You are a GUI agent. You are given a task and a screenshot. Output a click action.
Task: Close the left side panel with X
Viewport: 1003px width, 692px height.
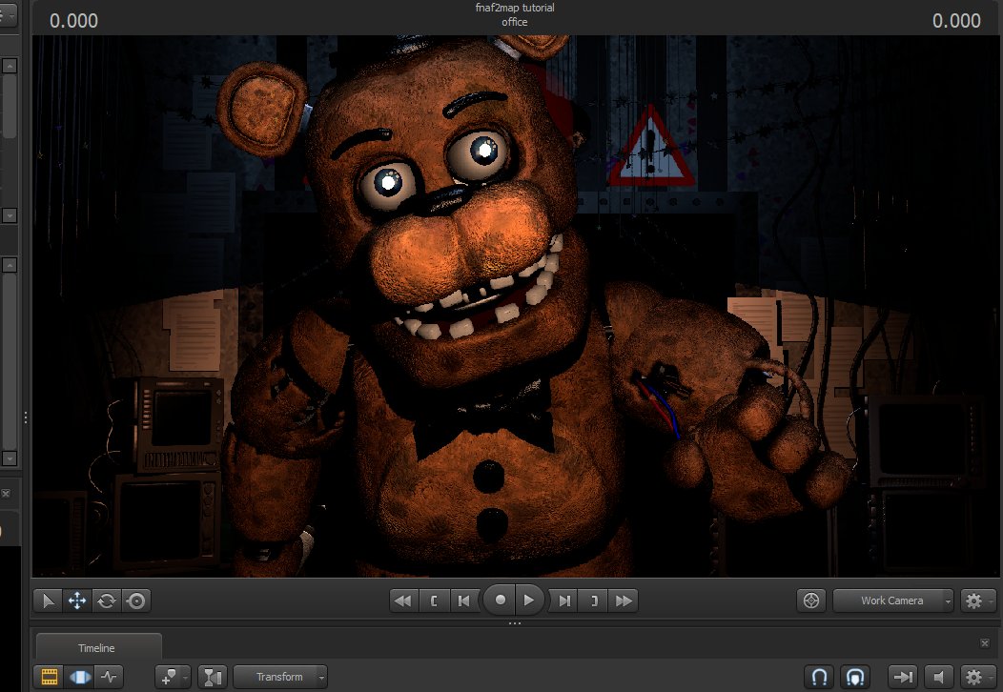[6, 494]
